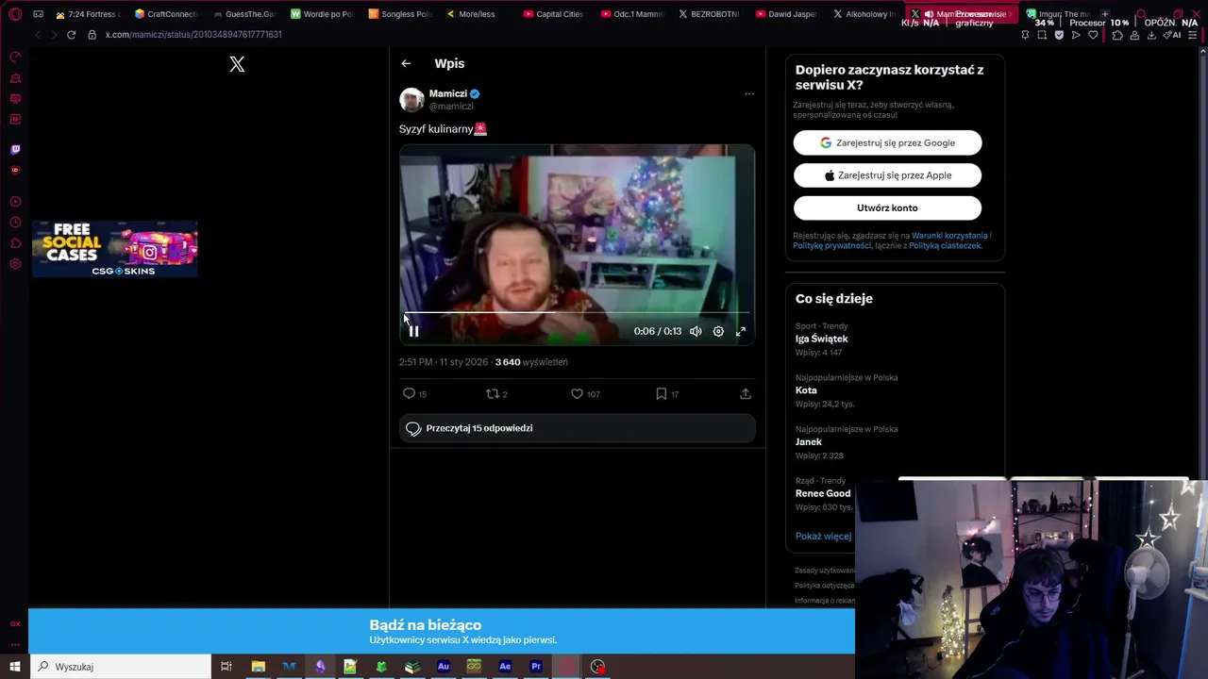Share the post via the share icon
Image resolution: width=1208 pixels, height=679 pixels.
coord(746,393)
